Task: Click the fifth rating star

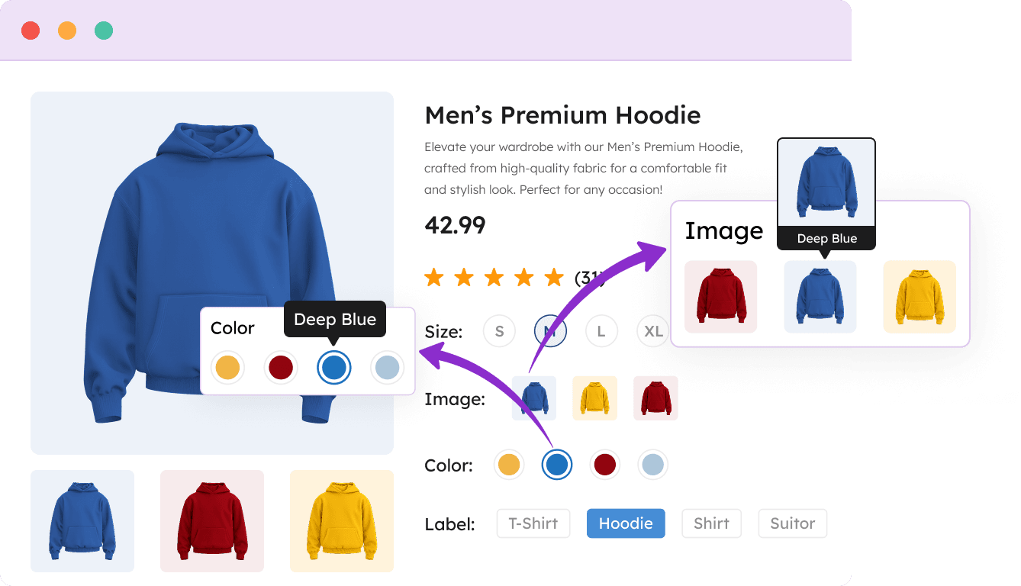Action: click(554, 277)
